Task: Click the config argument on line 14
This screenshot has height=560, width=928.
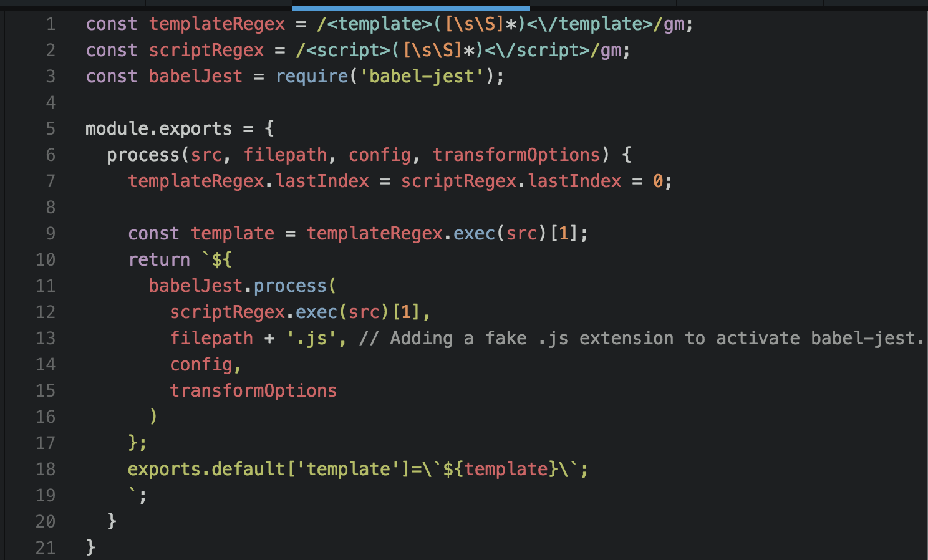Action: [201, 365]
